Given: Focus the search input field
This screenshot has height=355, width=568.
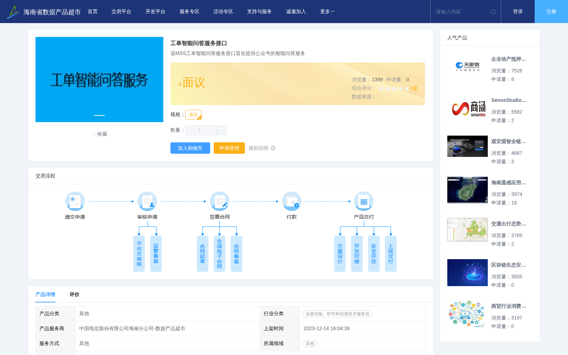Looking at the screenshot, I should [x=461, y=12].
